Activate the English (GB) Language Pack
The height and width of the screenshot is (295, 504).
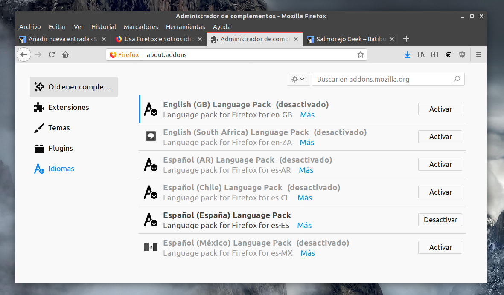pos(440,109)
